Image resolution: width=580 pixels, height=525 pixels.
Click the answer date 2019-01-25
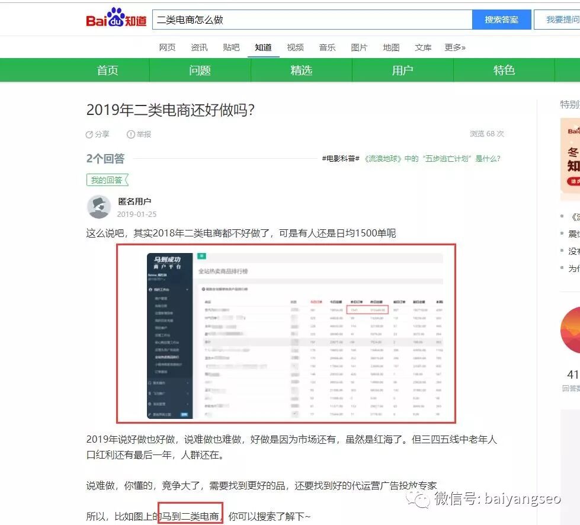(137, 215)
